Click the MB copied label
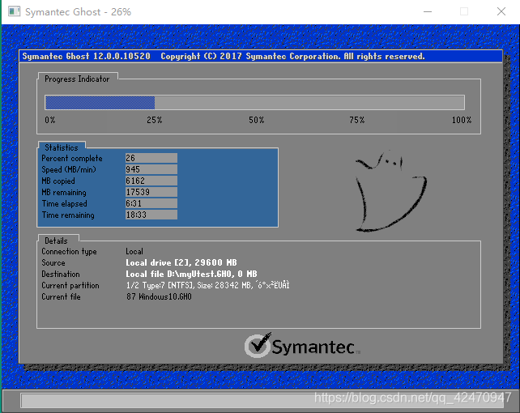This screenshot has width=520, height=413. pyautogui.click(x=58, y=181)
